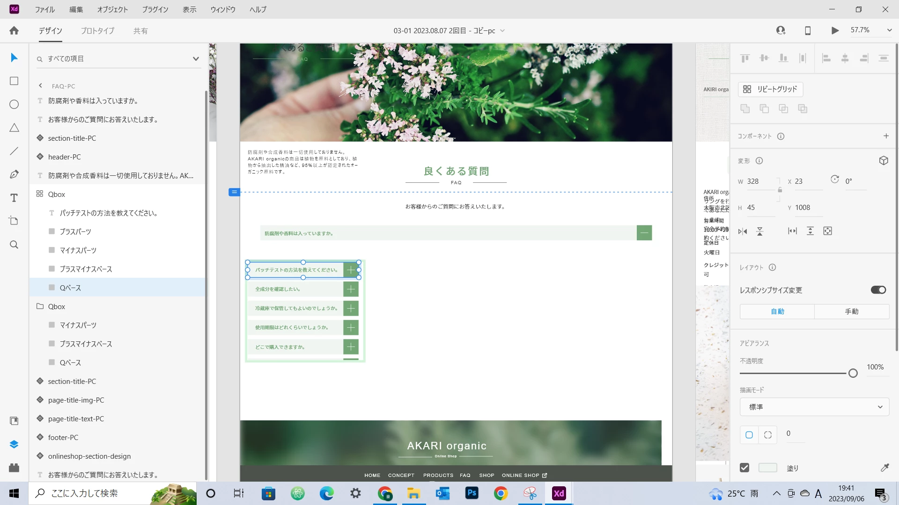Screen dimensions: 899x505
Task: Select the Pen tool
Action: pos(14,174)
